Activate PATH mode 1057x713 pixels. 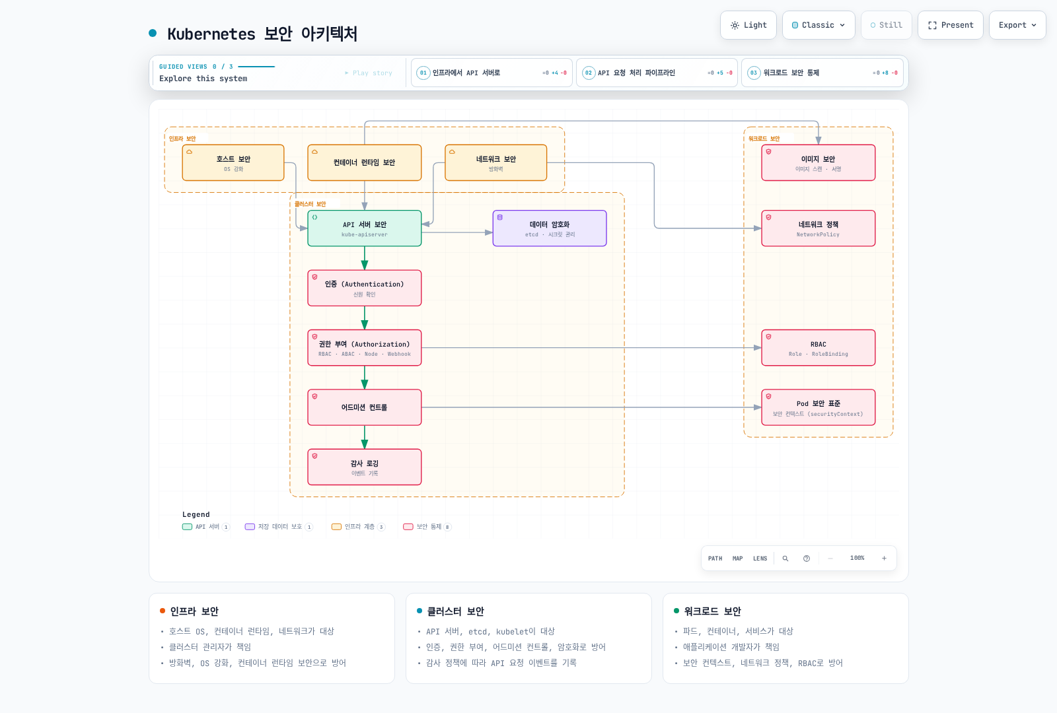[715, 559]
